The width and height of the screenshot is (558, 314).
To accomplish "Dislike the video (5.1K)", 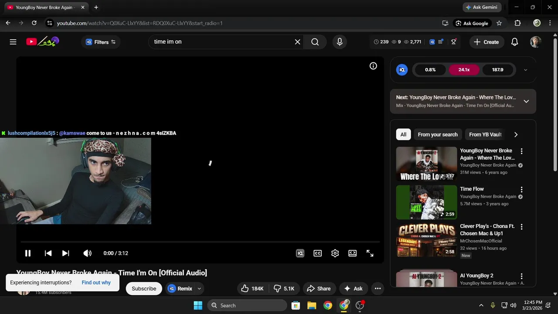I will [x=284, y=288].
